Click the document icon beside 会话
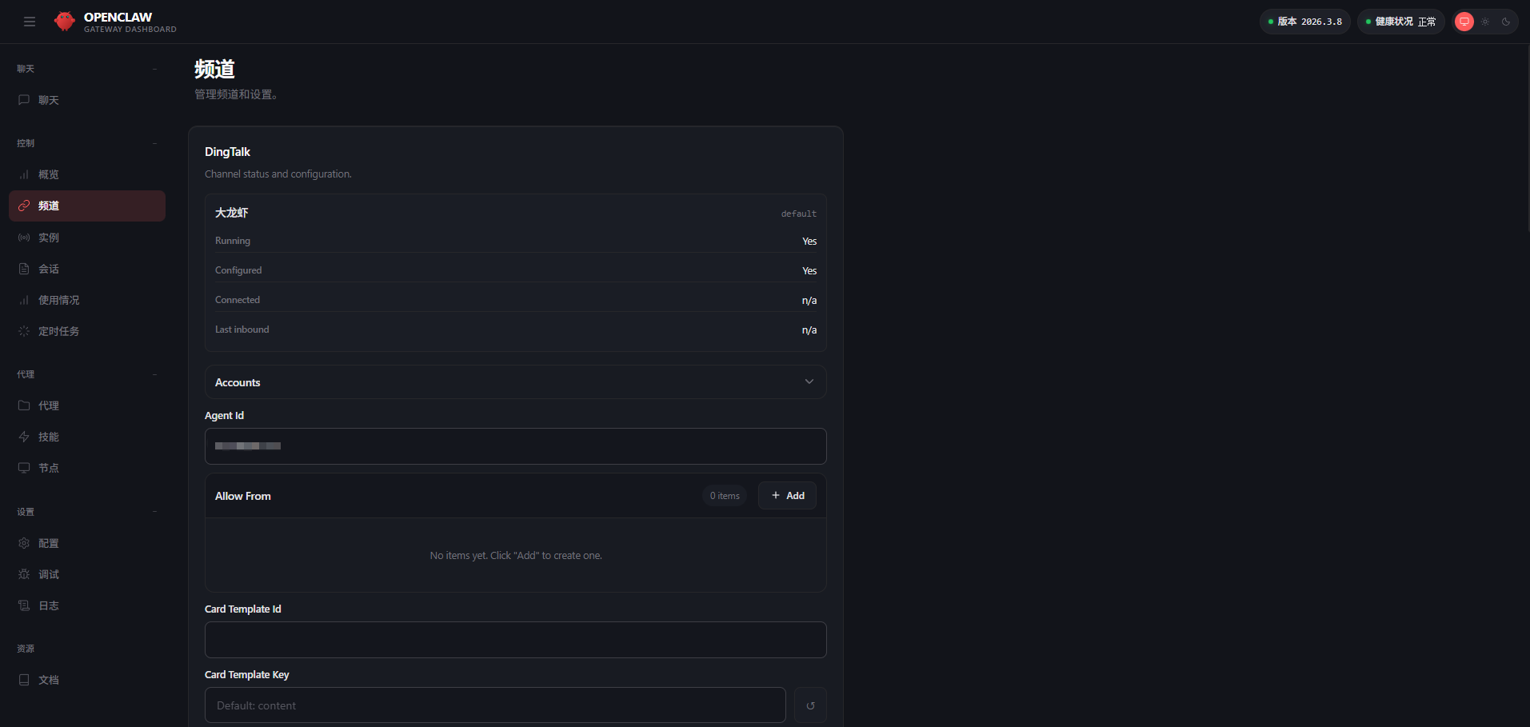 [x=24, y=269]
